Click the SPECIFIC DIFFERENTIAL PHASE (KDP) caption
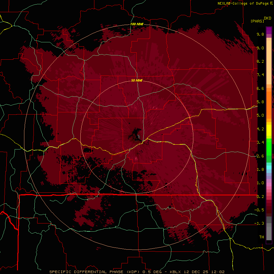274x274 pixels. [x=95, y=272]
